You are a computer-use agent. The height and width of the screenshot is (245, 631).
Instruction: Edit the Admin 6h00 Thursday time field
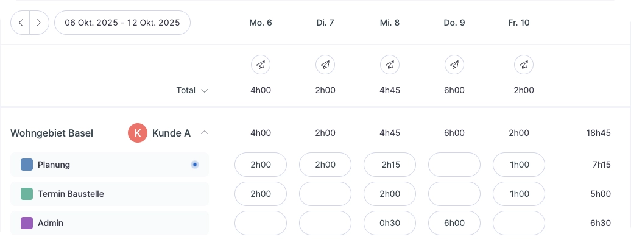(454, 223)
